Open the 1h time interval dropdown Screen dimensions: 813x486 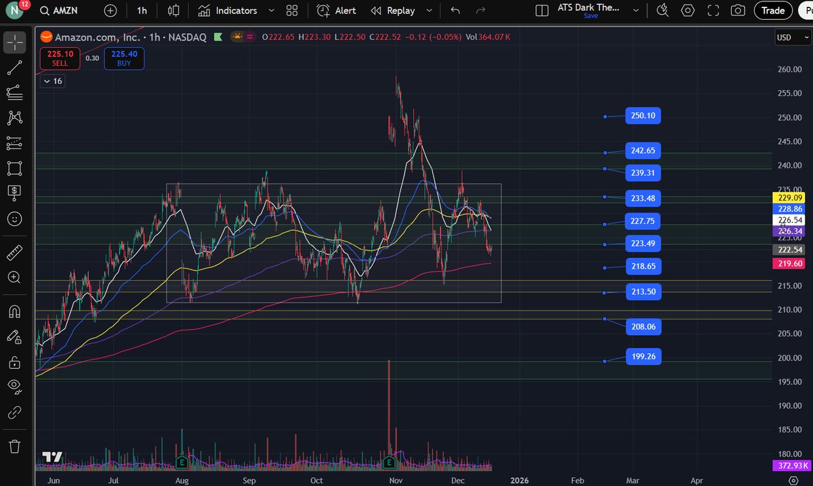142,11
